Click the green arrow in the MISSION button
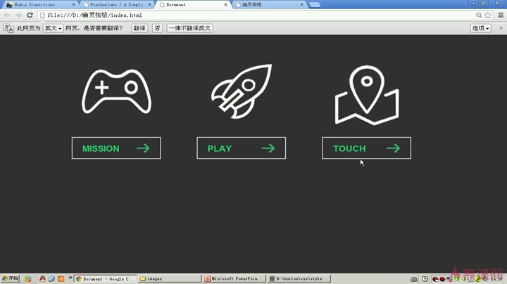 [143, 148]
